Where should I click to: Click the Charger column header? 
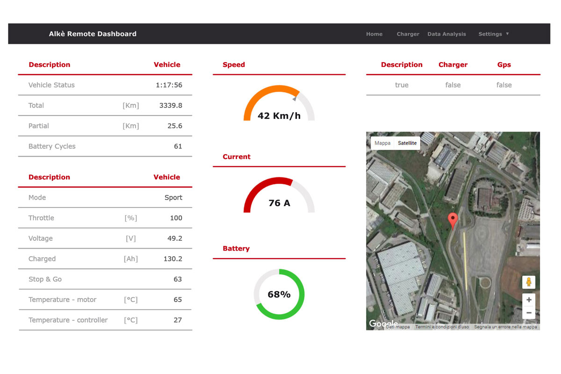[453, 65]
